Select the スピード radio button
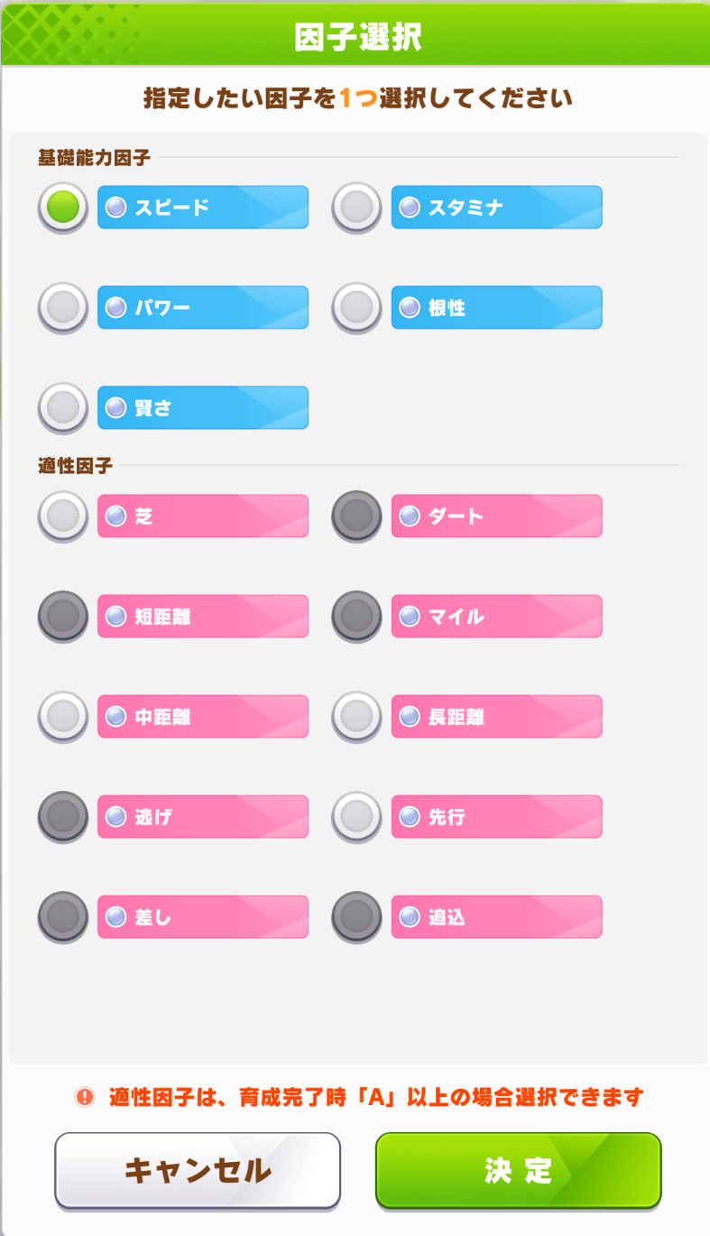Image resolution: width=710 pixels, height=1236 pixels. (x=63, y=208)
